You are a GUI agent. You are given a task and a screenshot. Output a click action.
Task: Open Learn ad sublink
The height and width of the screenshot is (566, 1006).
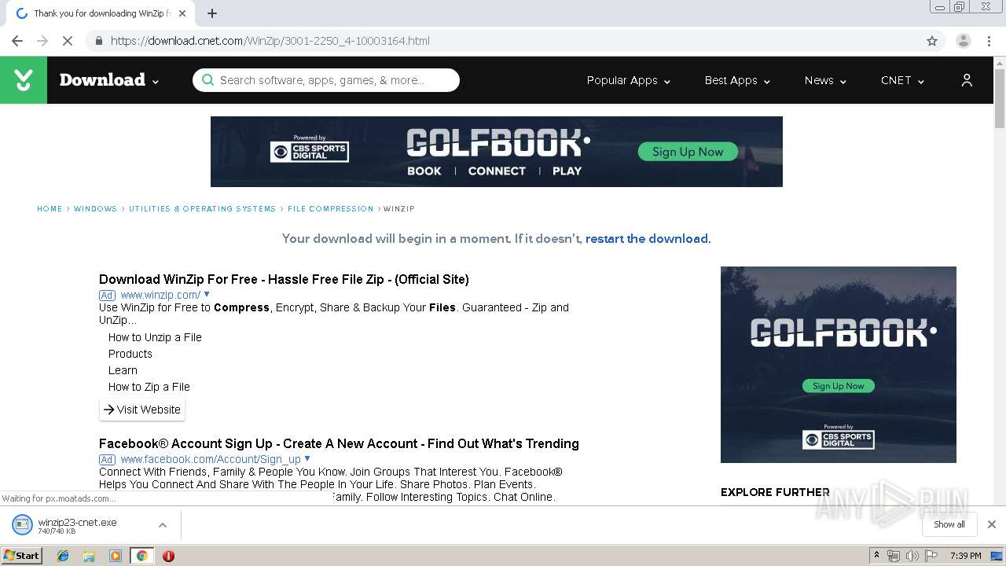(123, 370)
